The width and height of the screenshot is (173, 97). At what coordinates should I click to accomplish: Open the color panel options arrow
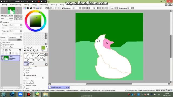tap(46, 8)
